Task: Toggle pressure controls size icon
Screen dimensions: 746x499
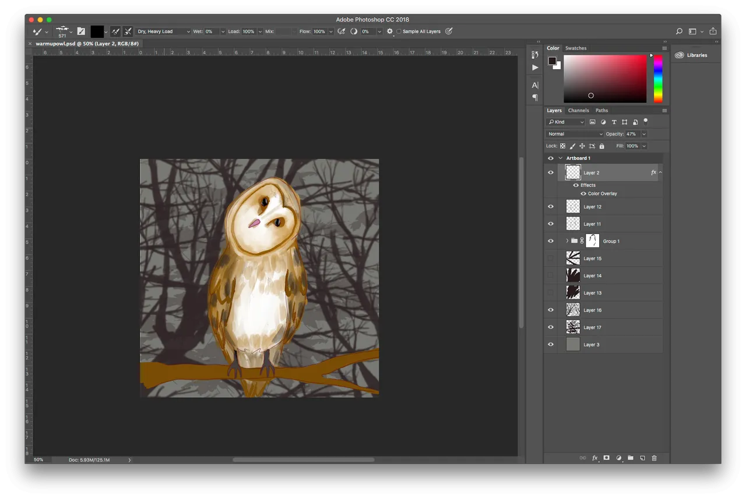Action: (x=449, y=31)
